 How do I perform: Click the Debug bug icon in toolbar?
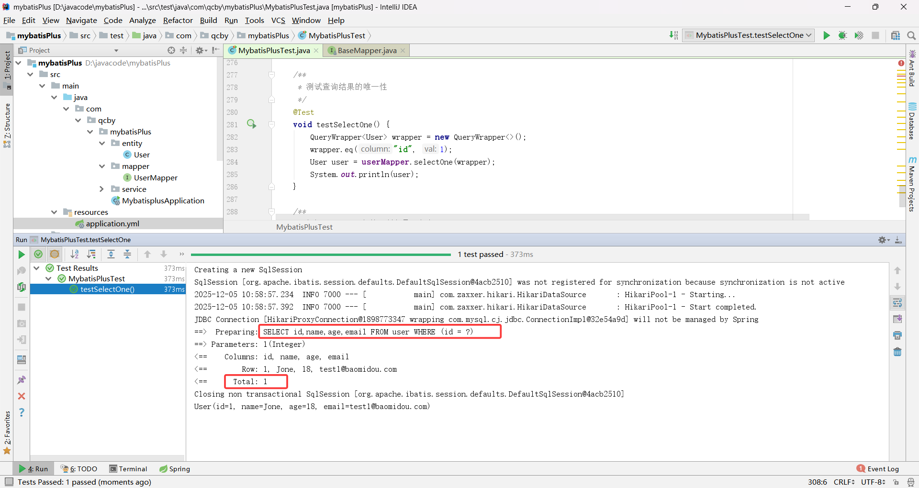(843, 35)
